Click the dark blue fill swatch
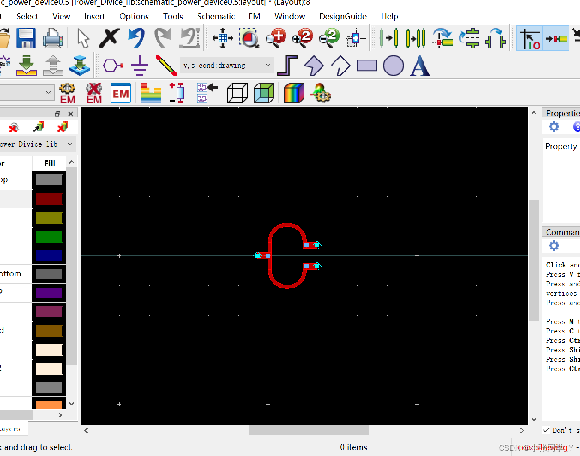Image resolution: width=580 pixels, height=456 pixels. (49, 255)
